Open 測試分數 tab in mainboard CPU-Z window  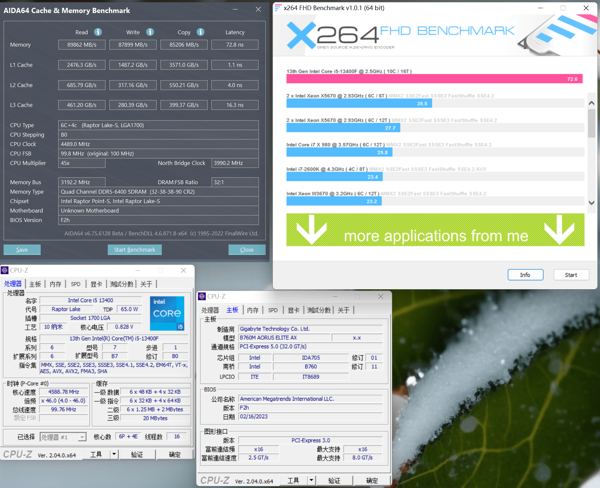[x=319, y=310]
